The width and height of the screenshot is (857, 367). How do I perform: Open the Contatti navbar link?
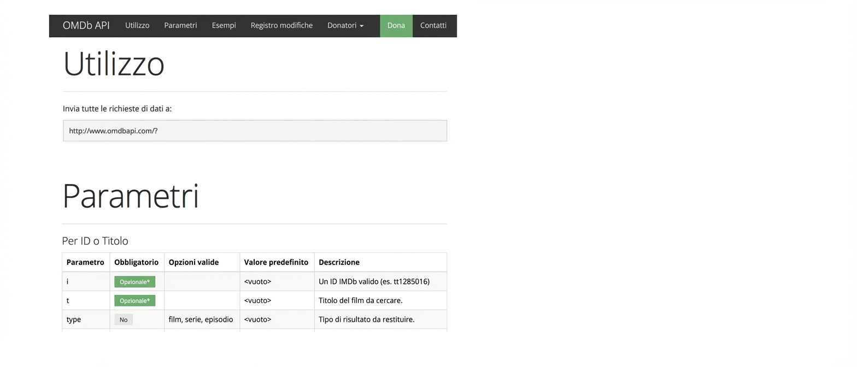point(433,26)
